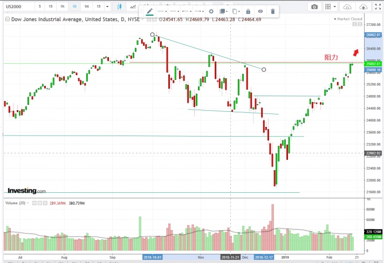Switch to the 1h timeframe
Screen dimensions: 384x263
(63, 7)
